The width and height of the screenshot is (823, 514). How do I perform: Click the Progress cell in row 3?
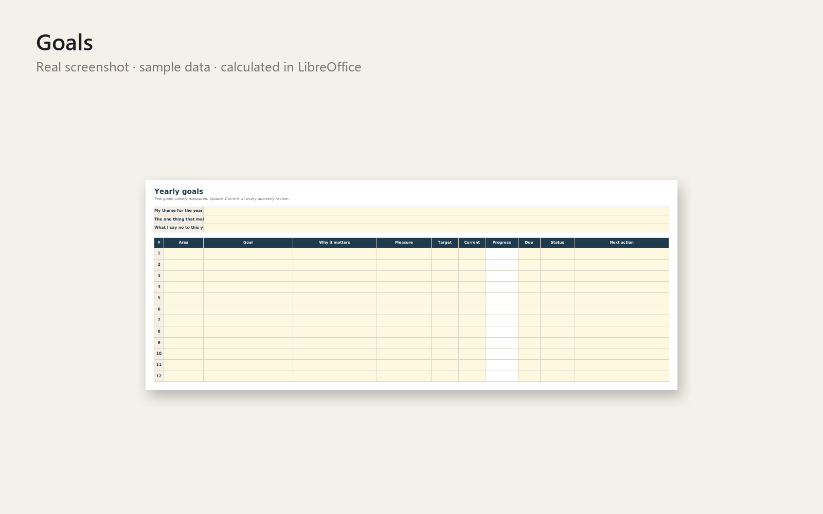tap(502, 276)
